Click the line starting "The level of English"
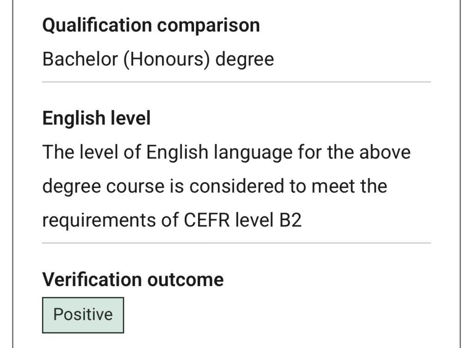Viewport: 473px width, 348px height. tap(226, 152)
